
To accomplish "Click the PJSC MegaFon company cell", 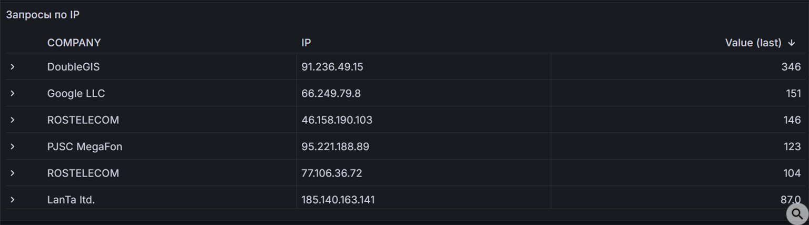I will click(84, 146).
